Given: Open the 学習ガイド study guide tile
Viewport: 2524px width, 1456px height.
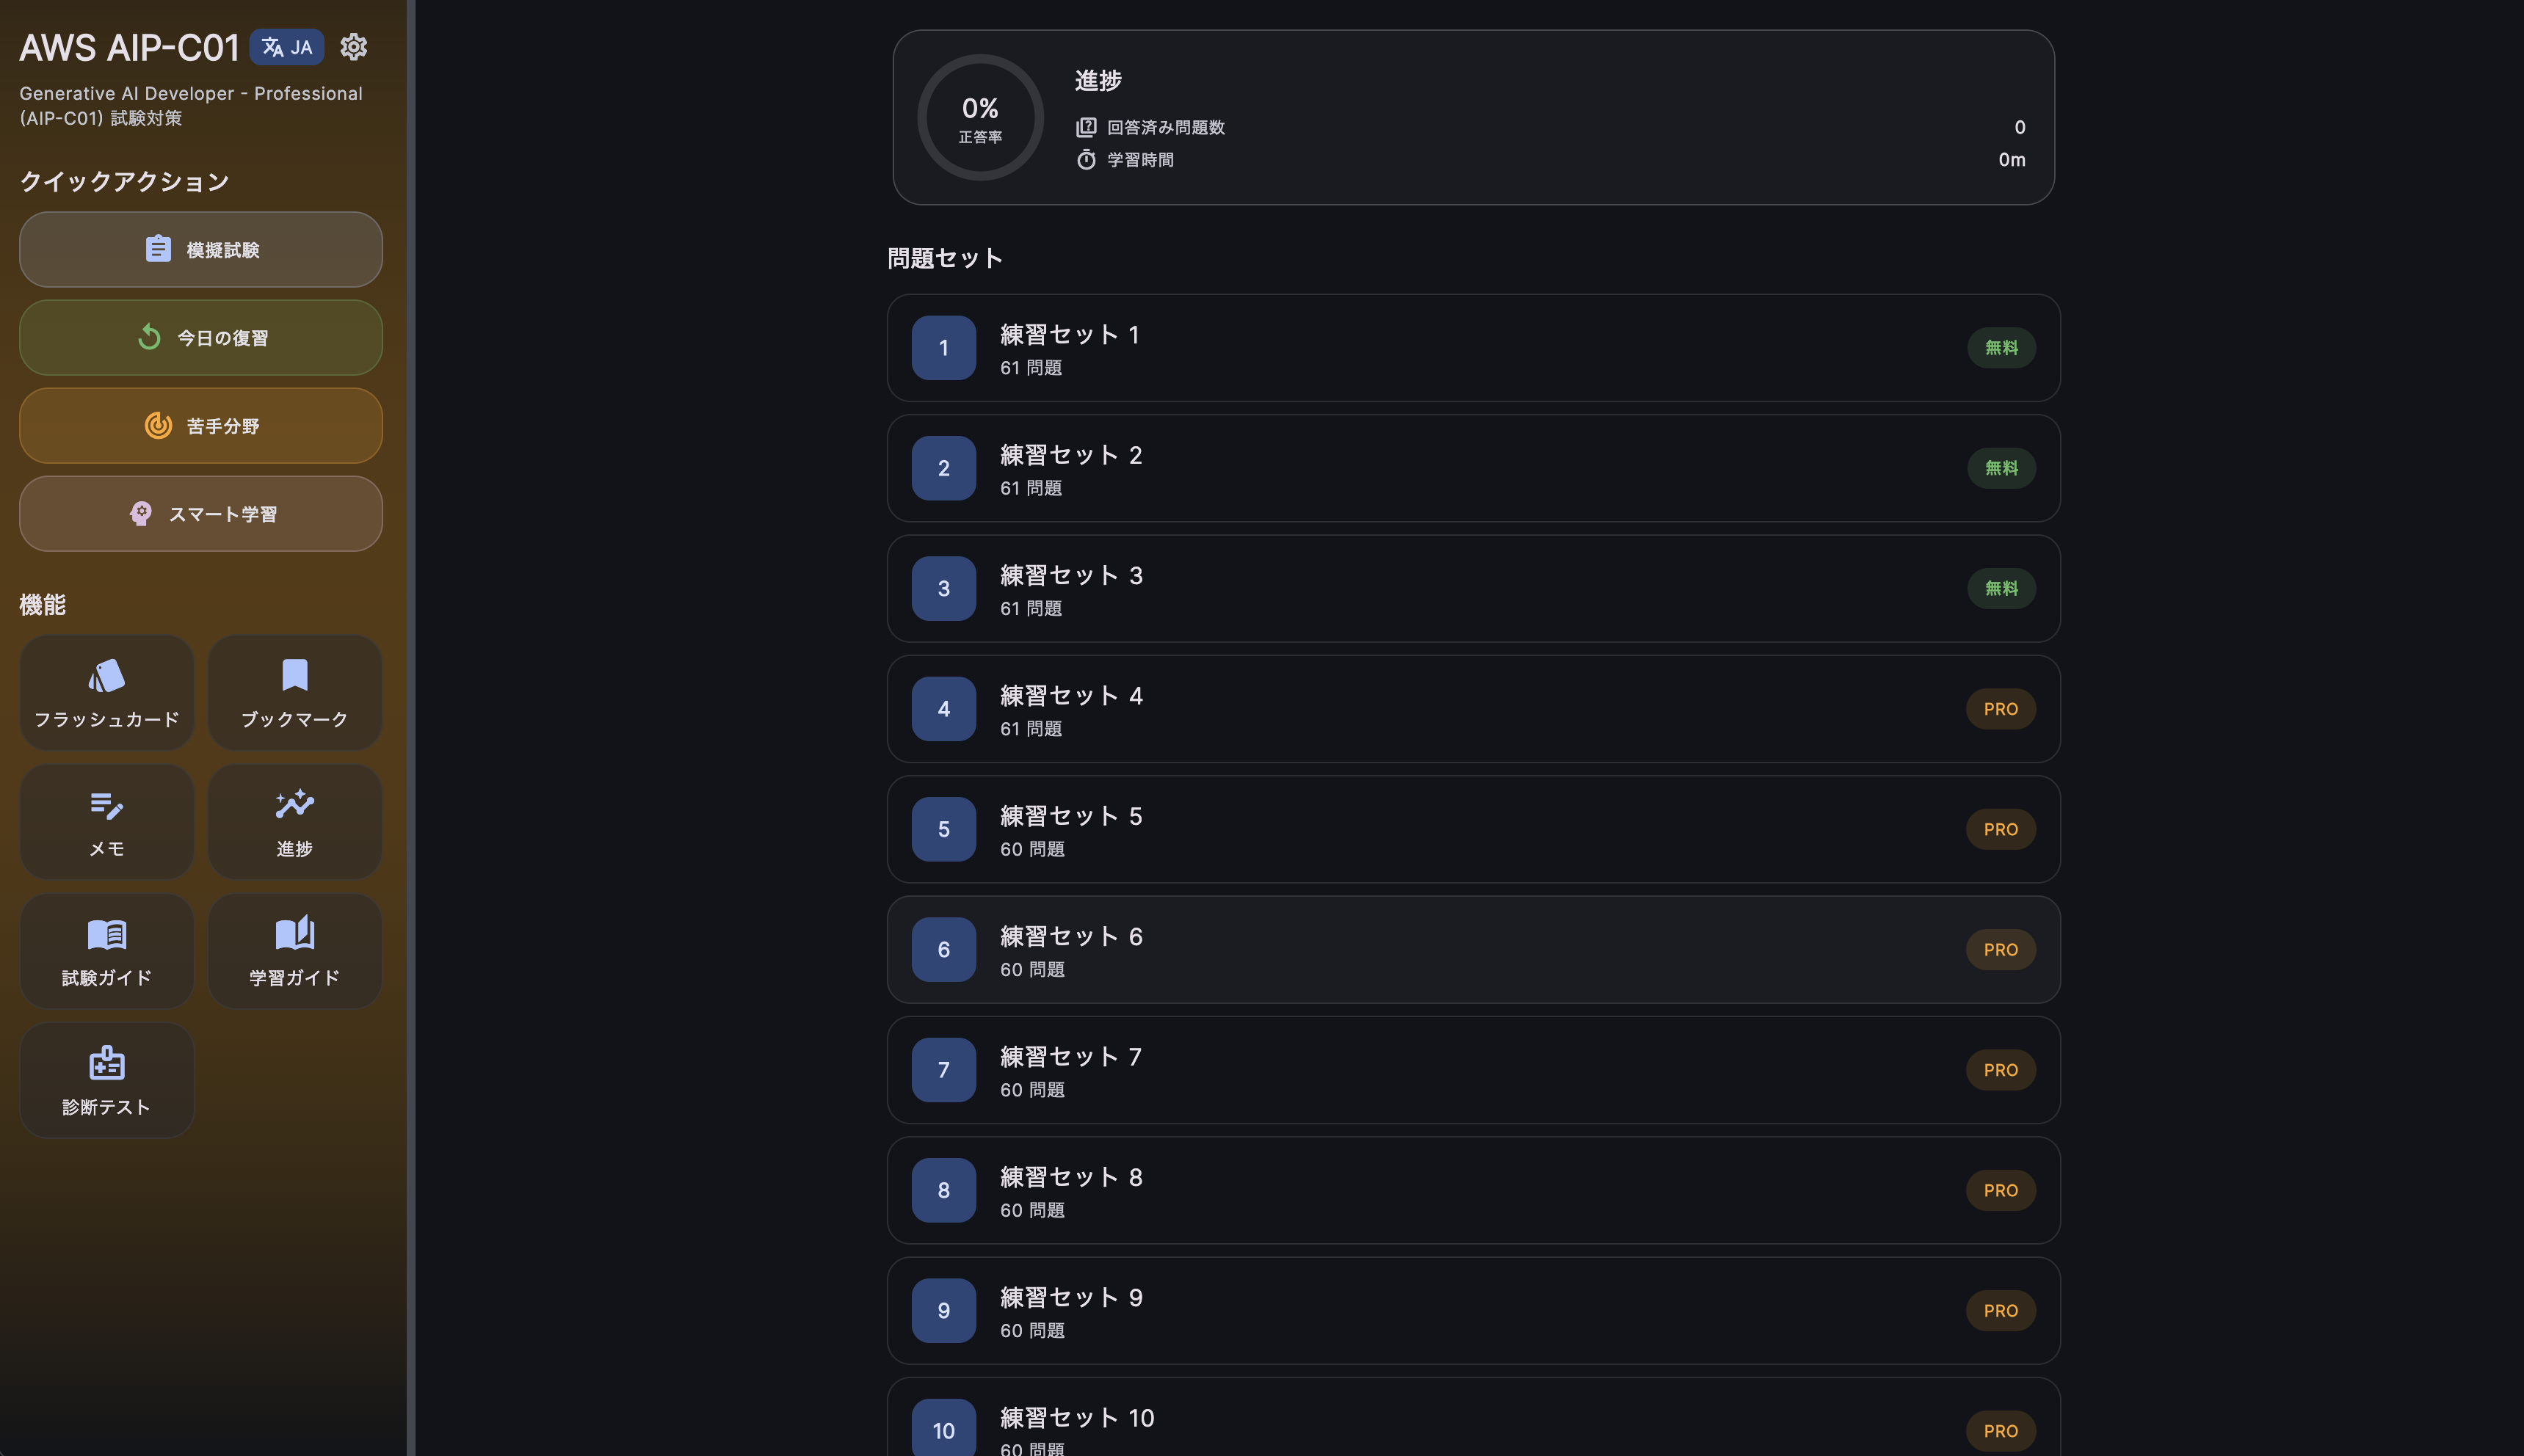Looking at the screenshot, I should pos(295,951).
